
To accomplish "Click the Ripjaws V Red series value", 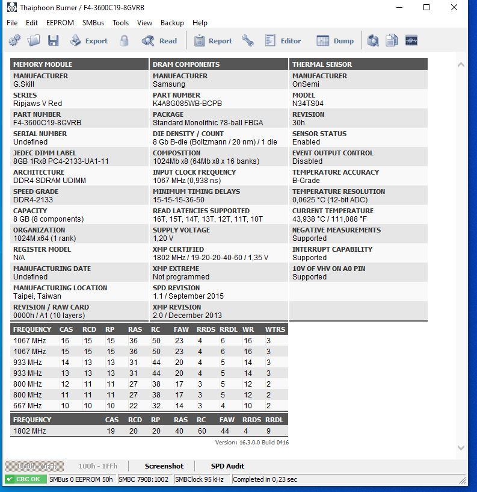I will (x=38, y=103).
